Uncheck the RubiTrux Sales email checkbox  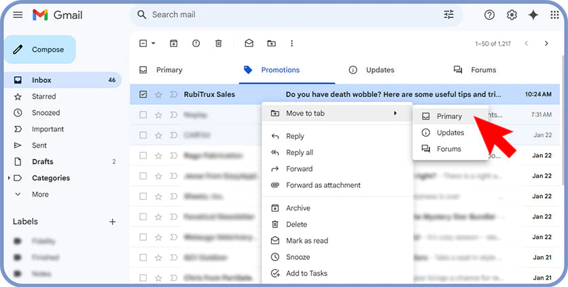[x=143, y=95]
